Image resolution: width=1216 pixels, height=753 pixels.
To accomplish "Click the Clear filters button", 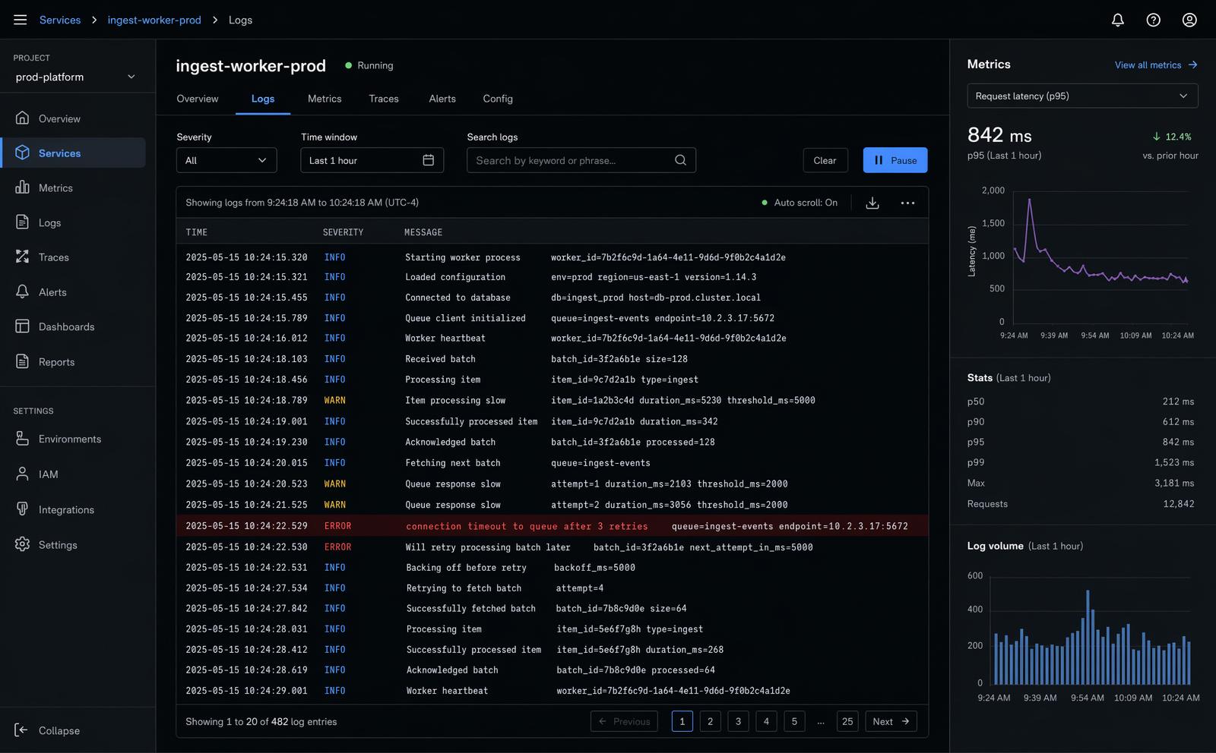I will [x=825, y=160].
